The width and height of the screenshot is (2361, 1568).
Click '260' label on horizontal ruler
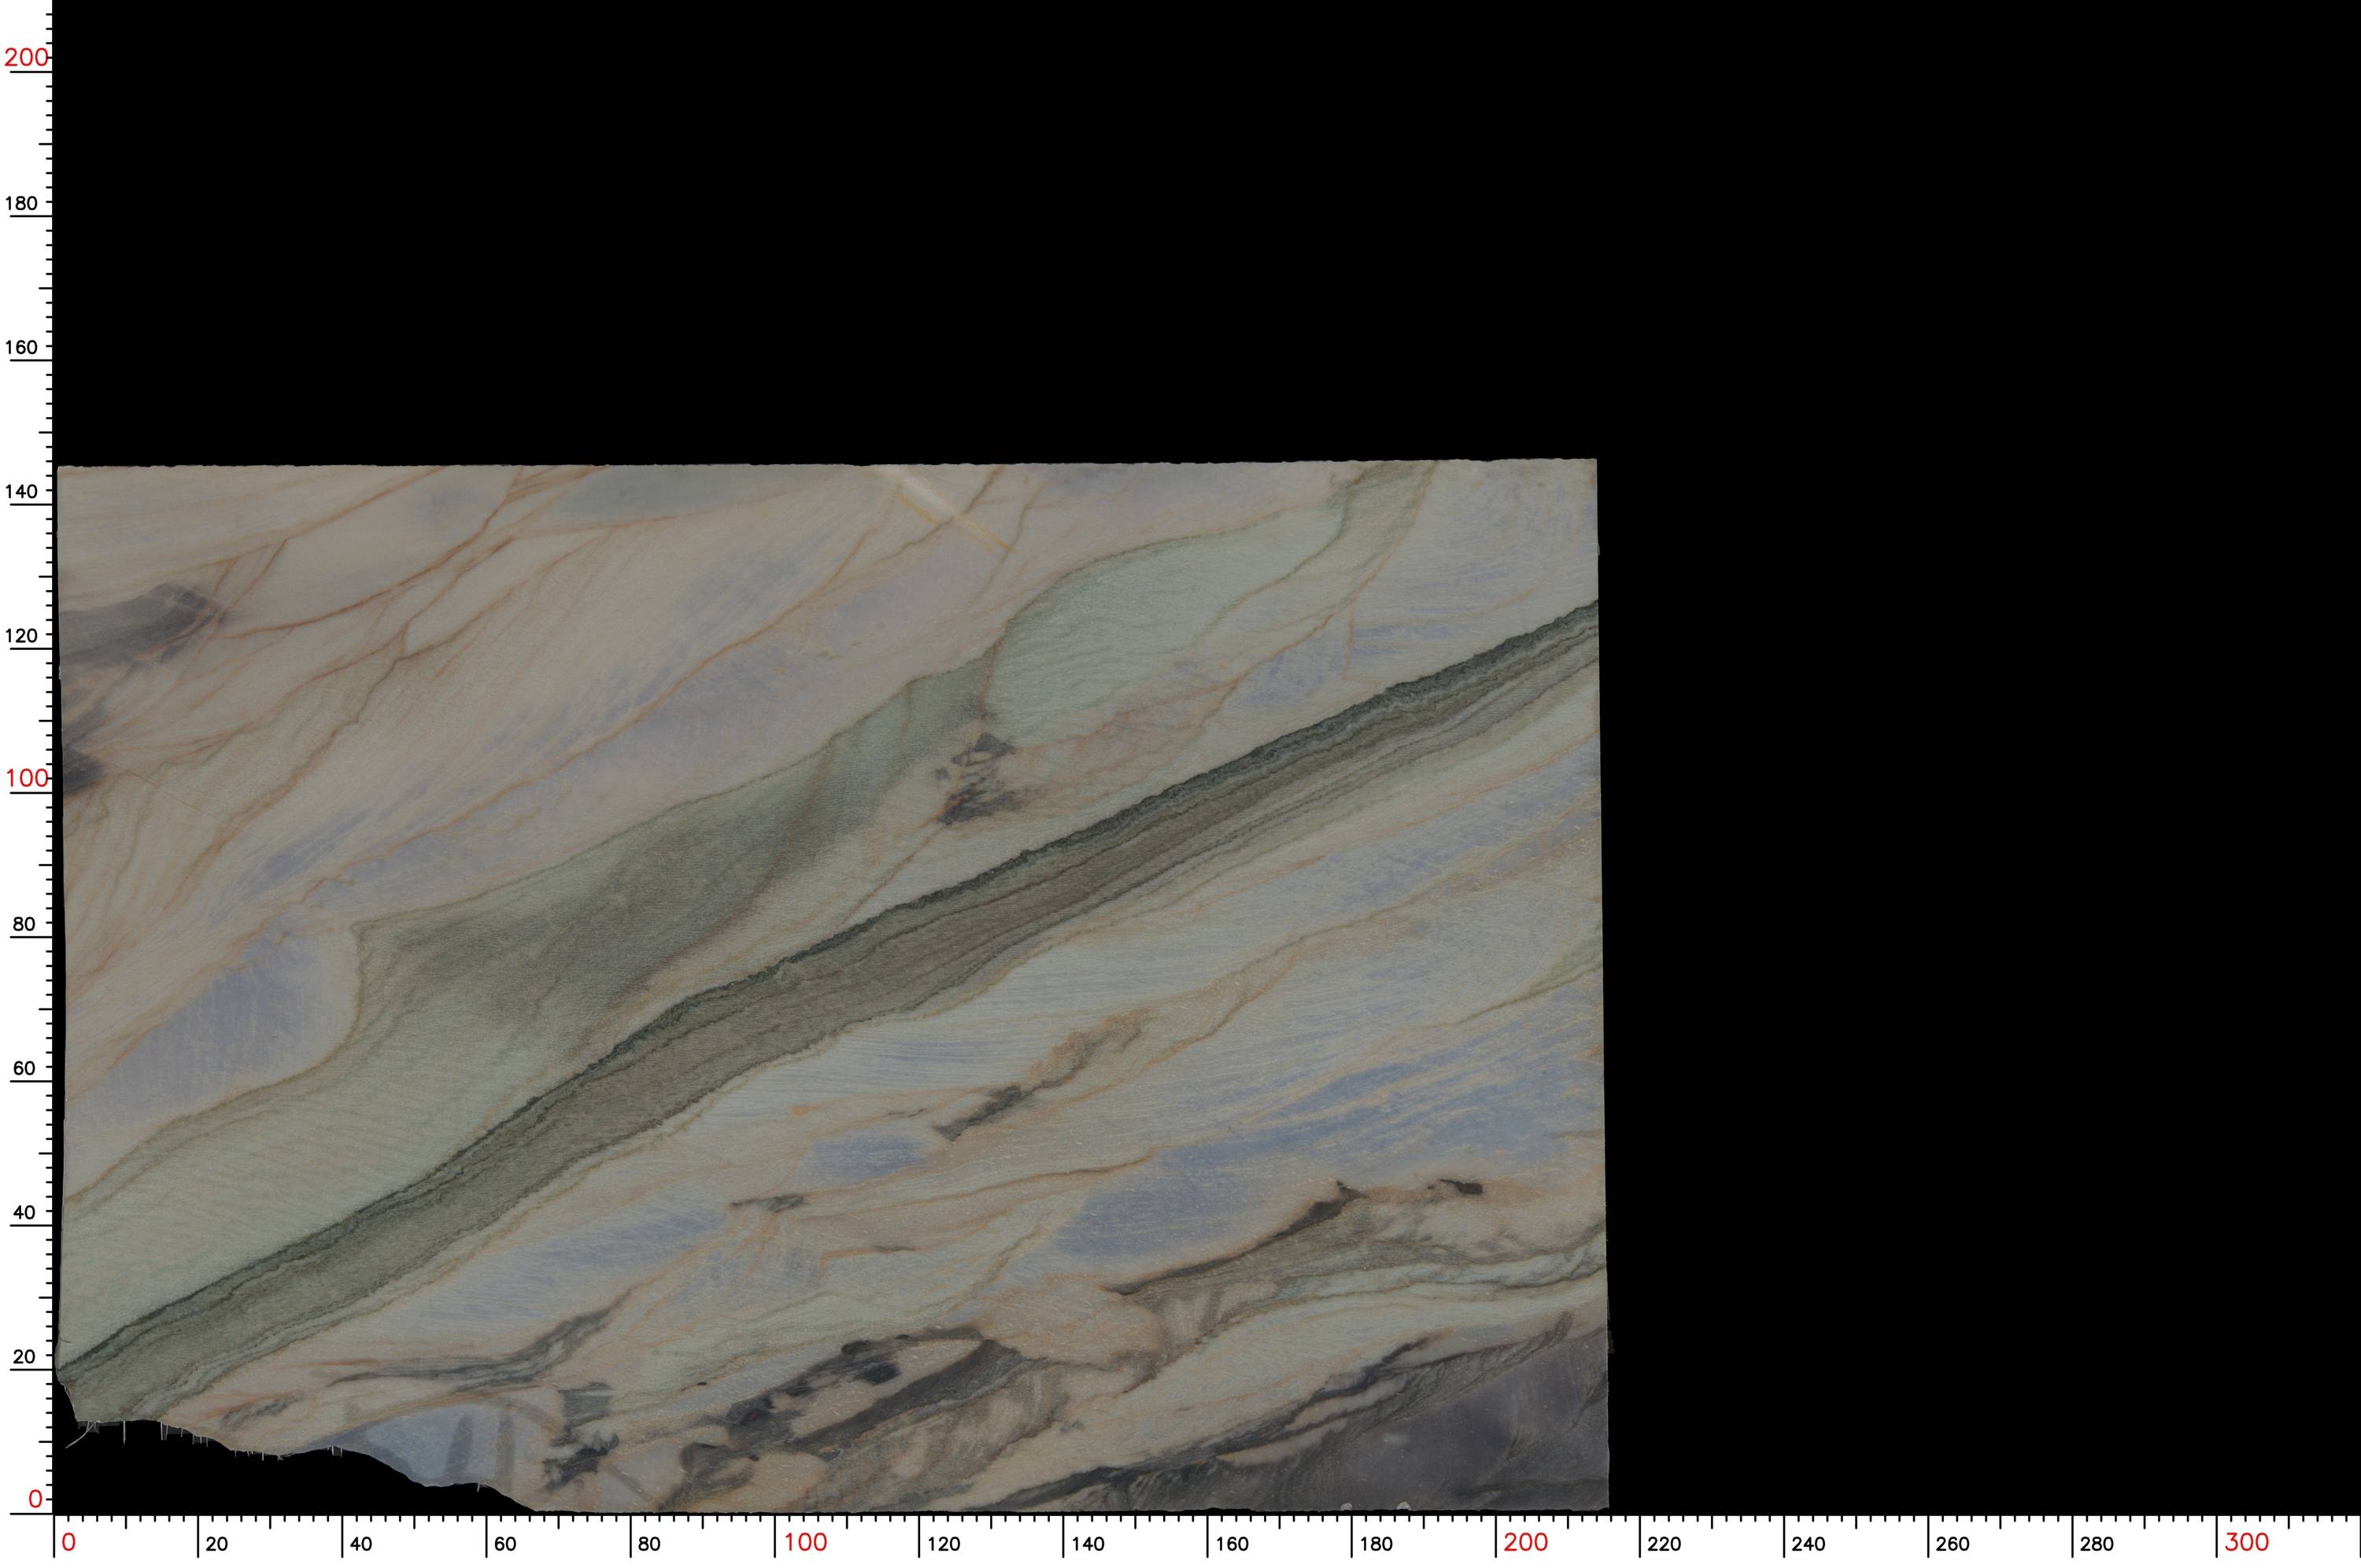pyautogui.click(x=1952, y=1544)
